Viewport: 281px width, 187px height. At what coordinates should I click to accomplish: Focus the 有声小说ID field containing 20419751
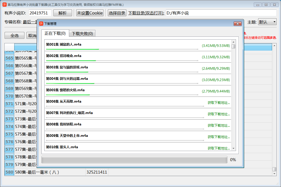(40, 13)
